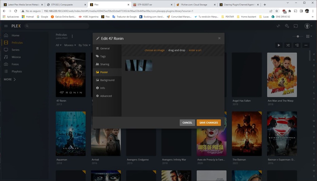The height and width of the screenshot is (181, 317).
Task: Open Batman v Superman poster
Action: coord(282,134)
